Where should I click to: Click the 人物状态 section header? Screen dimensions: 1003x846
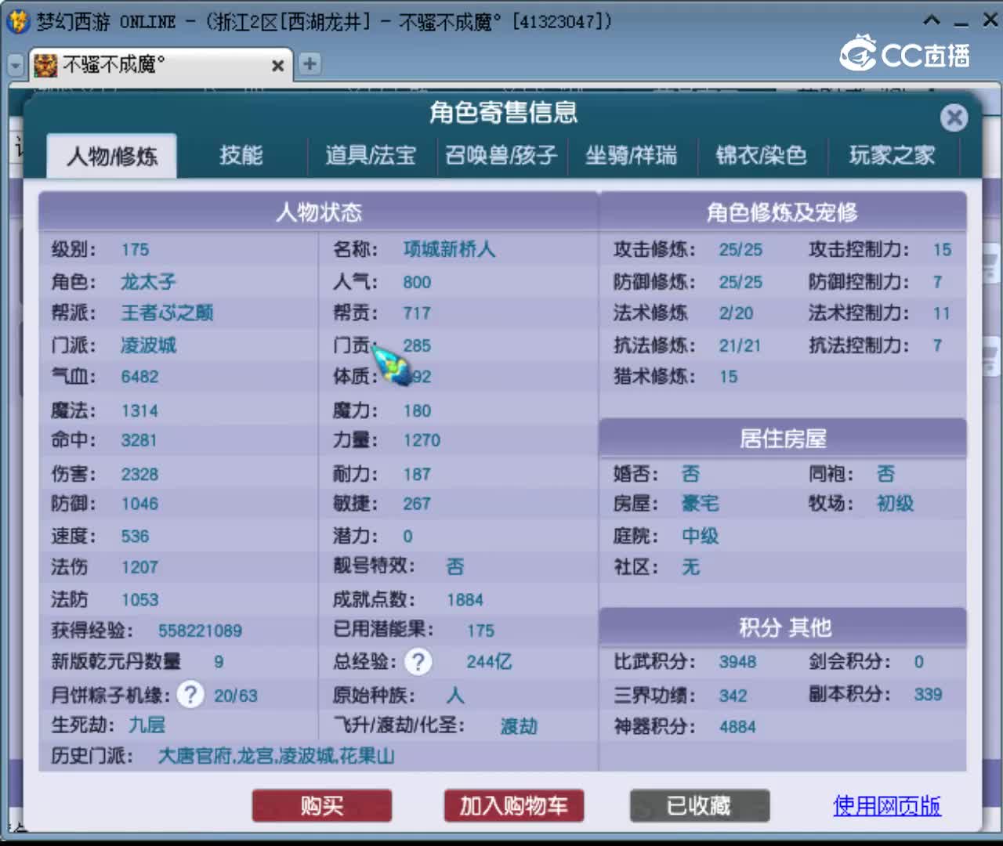coord(319,211)
